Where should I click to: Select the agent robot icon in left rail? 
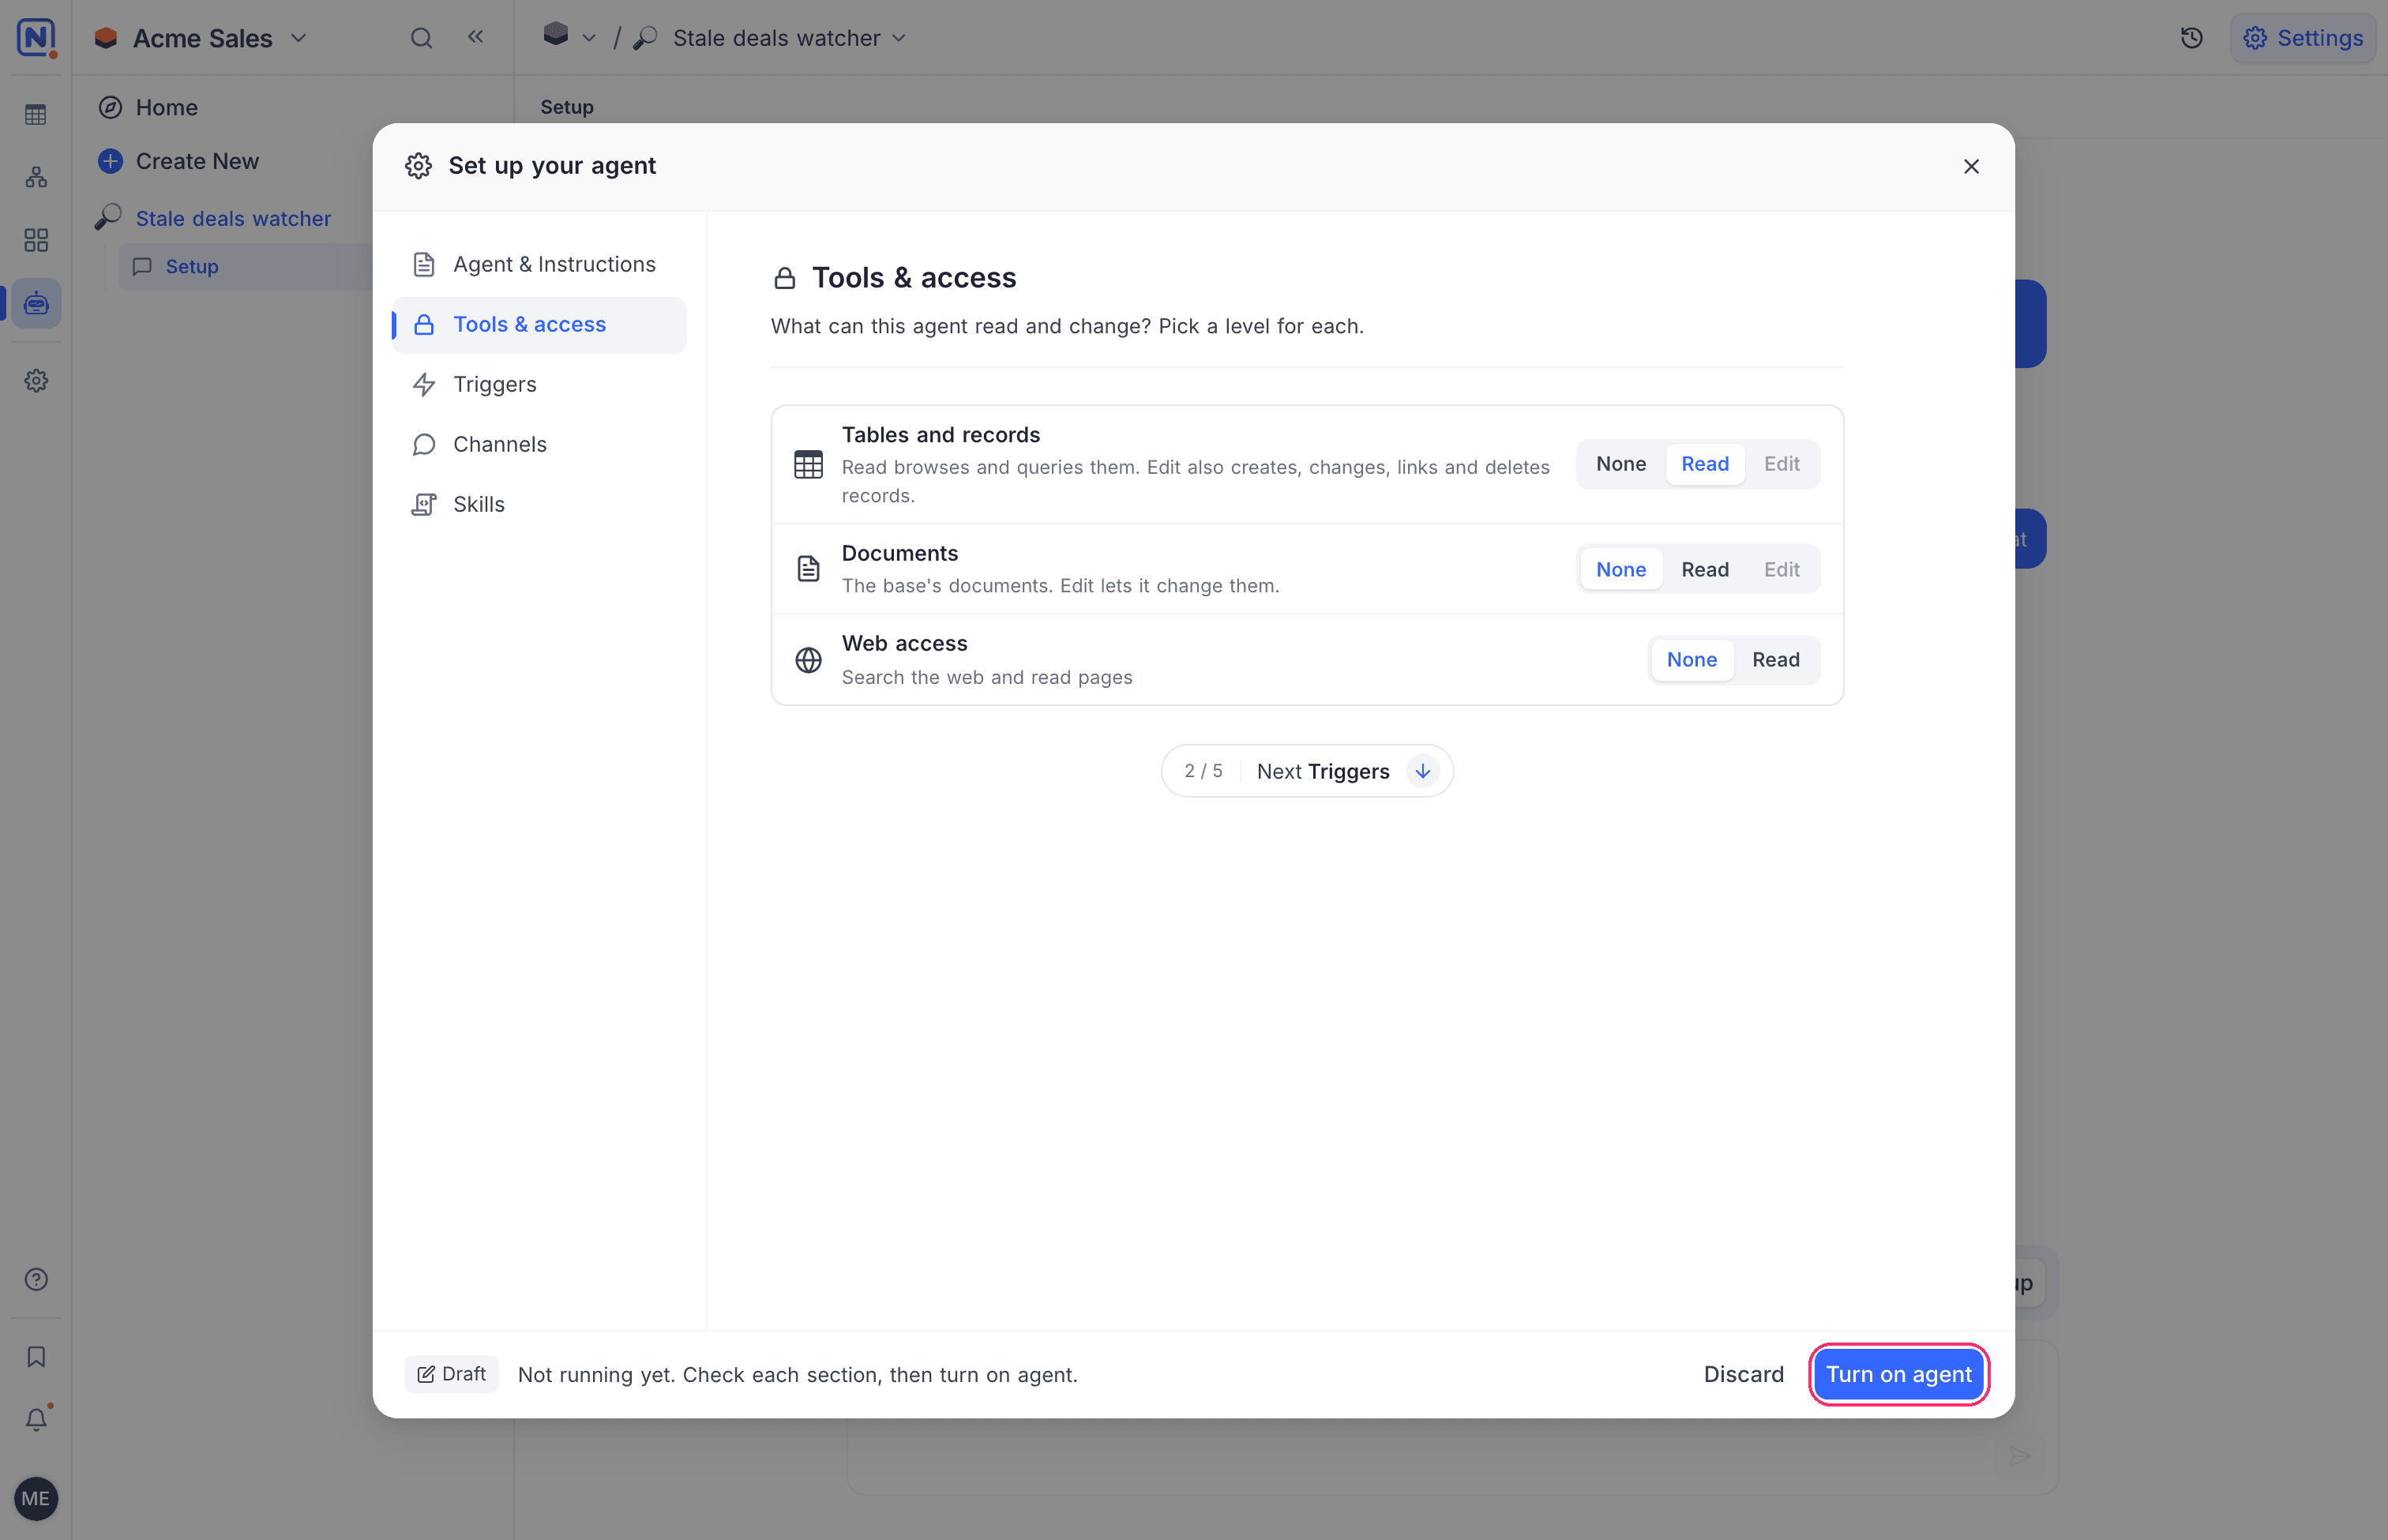(36, 303)
